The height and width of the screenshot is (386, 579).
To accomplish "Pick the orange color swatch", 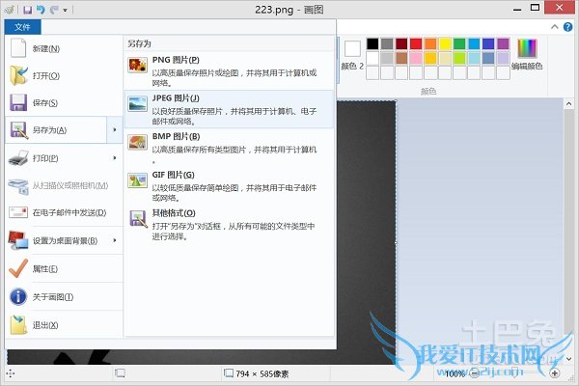I will [430, 43].
